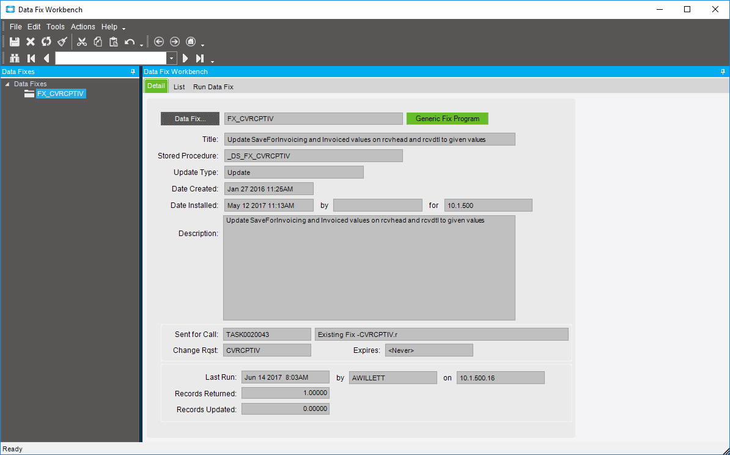Click the Forward navigation arrow icon
This screenshot has width=730, height=455.
tap(175, 42)
